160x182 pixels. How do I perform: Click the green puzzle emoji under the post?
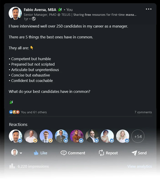11,102
